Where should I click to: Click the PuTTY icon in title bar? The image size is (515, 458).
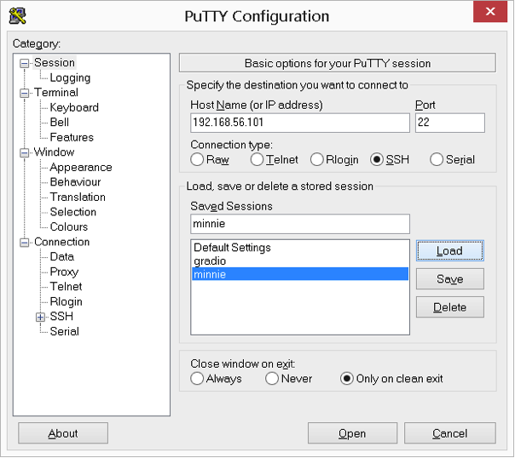(x=17, y=15)
